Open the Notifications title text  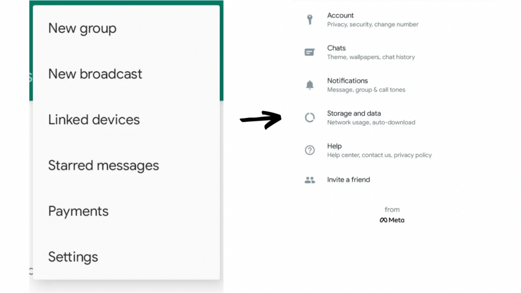[348, 81]
